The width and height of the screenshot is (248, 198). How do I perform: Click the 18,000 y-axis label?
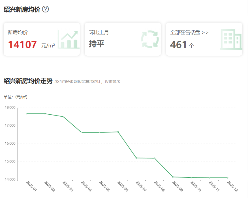(x=10, y=108)
